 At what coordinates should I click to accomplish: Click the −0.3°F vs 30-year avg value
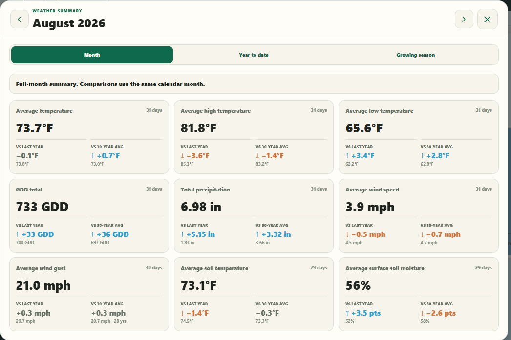[267, 313]
